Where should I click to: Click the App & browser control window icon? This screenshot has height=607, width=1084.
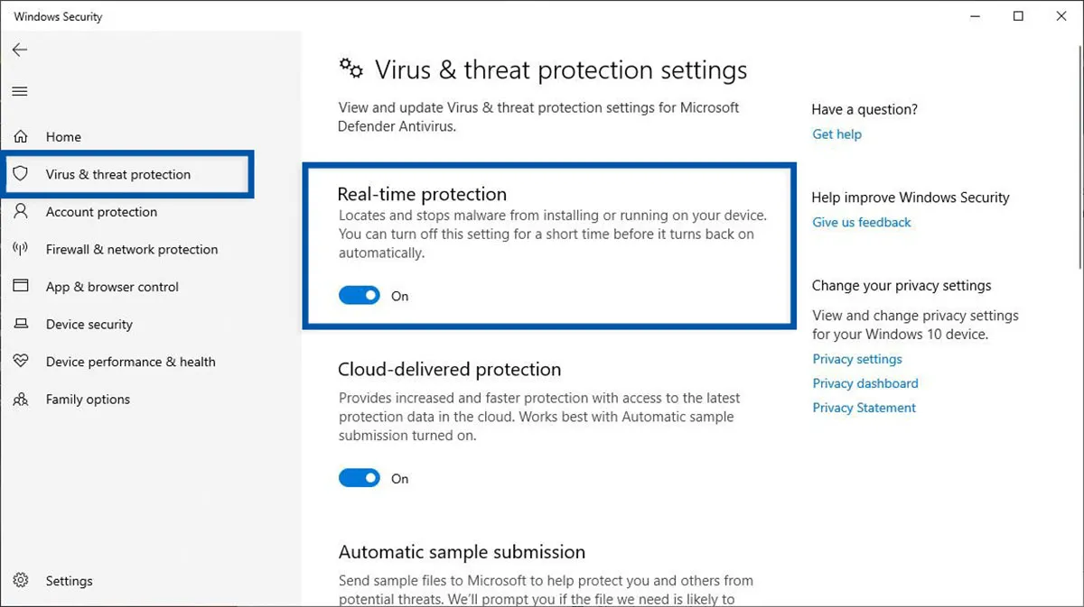coord(21,287)
